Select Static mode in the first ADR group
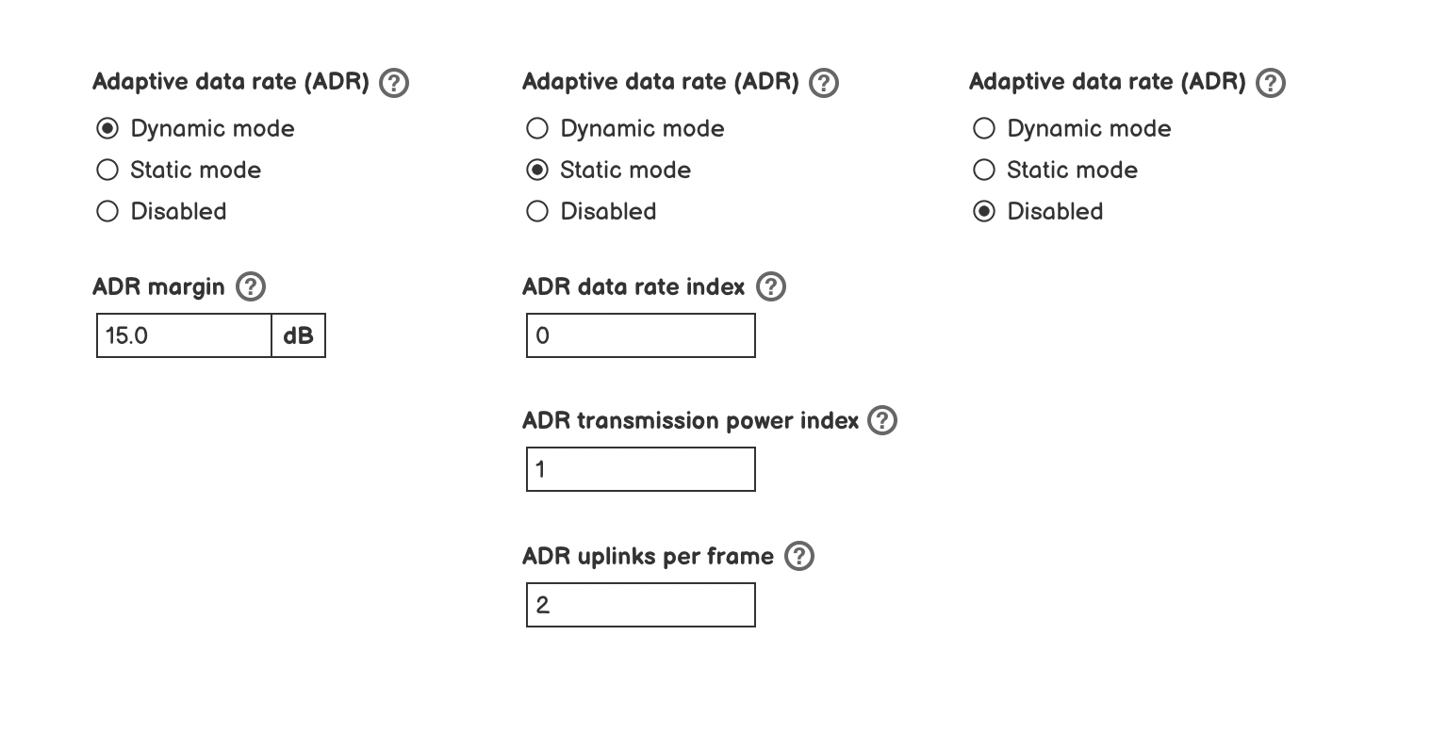 point(107,170)
